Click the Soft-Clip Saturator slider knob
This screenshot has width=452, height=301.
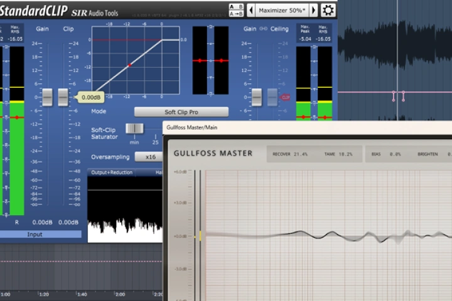pos(134,128)
